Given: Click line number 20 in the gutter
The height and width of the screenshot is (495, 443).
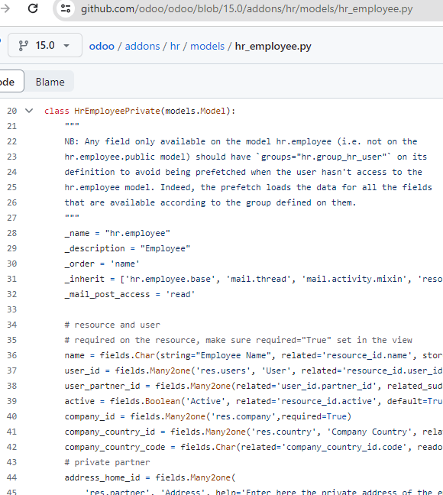Looking at the screenshot, I should coord(12,111).
